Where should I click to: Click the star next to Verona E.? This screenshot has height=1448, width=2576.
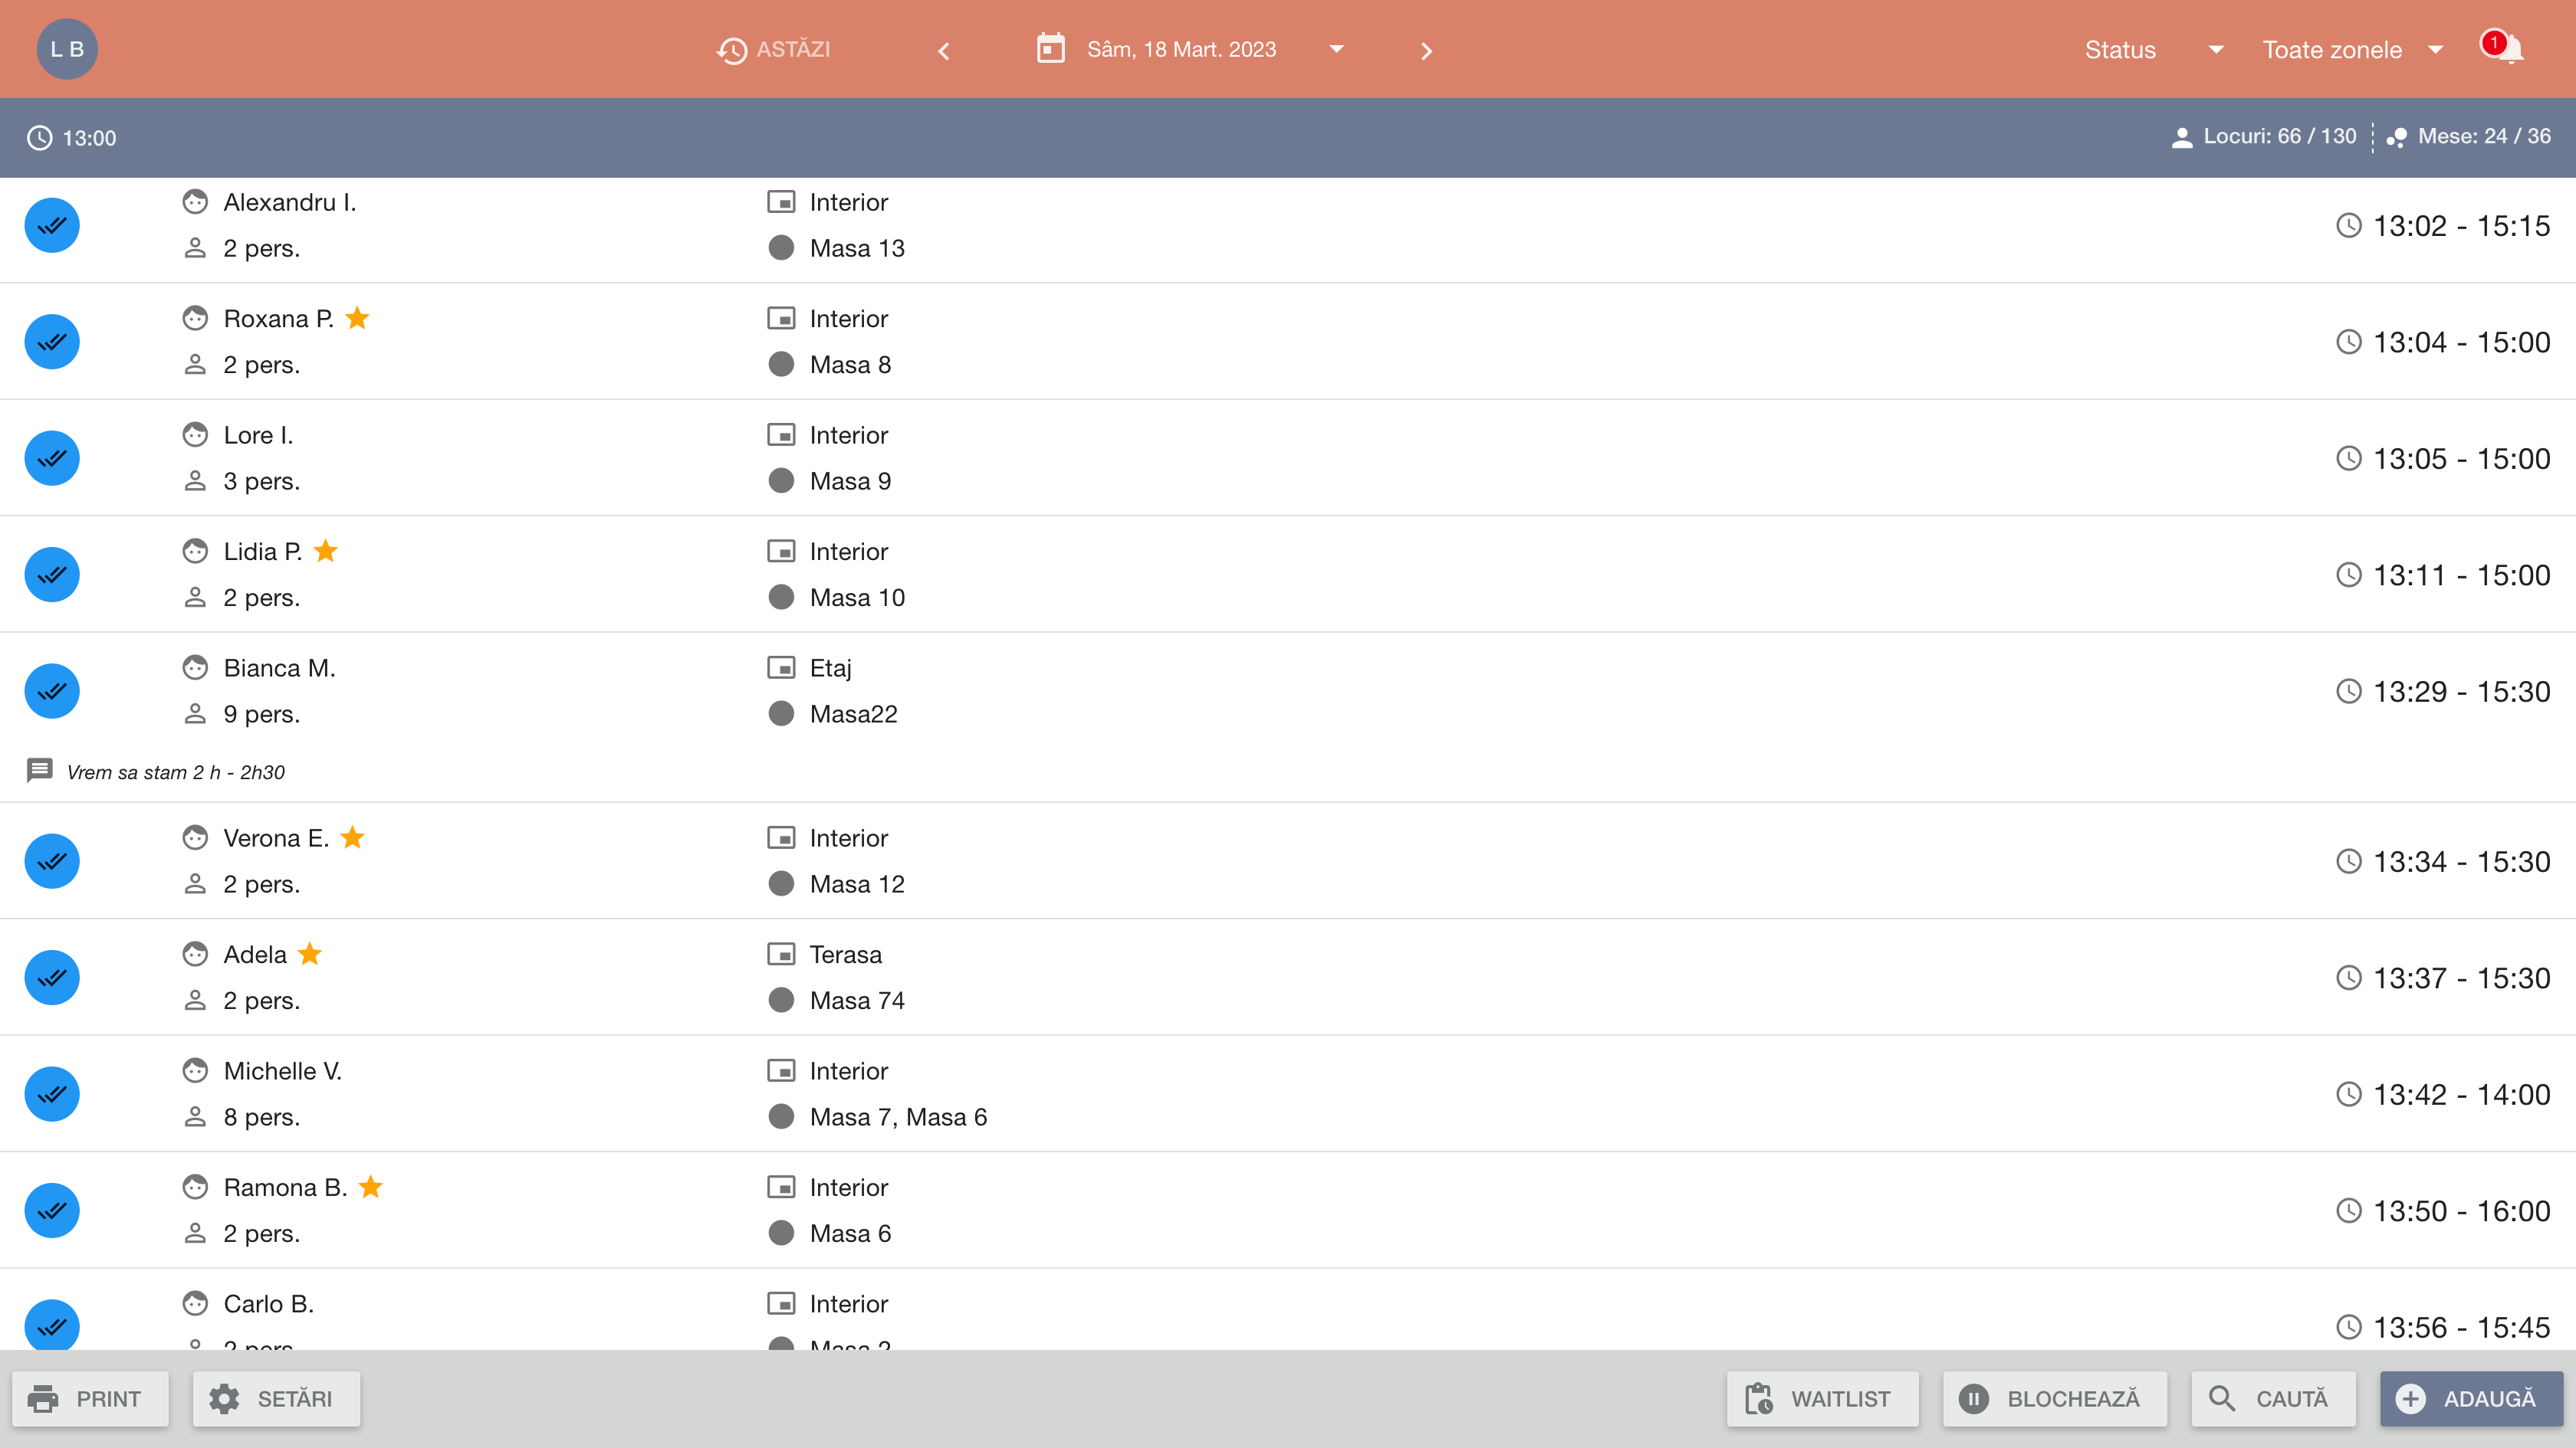[x=352, y=837]
